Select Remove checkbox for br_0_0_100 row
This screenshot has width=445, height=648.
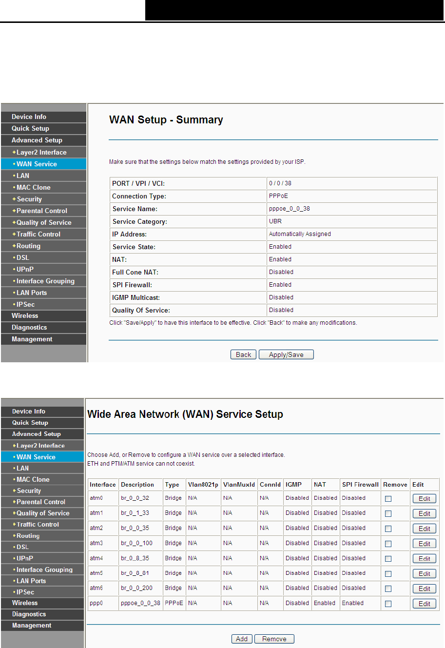tap(388, 544)
